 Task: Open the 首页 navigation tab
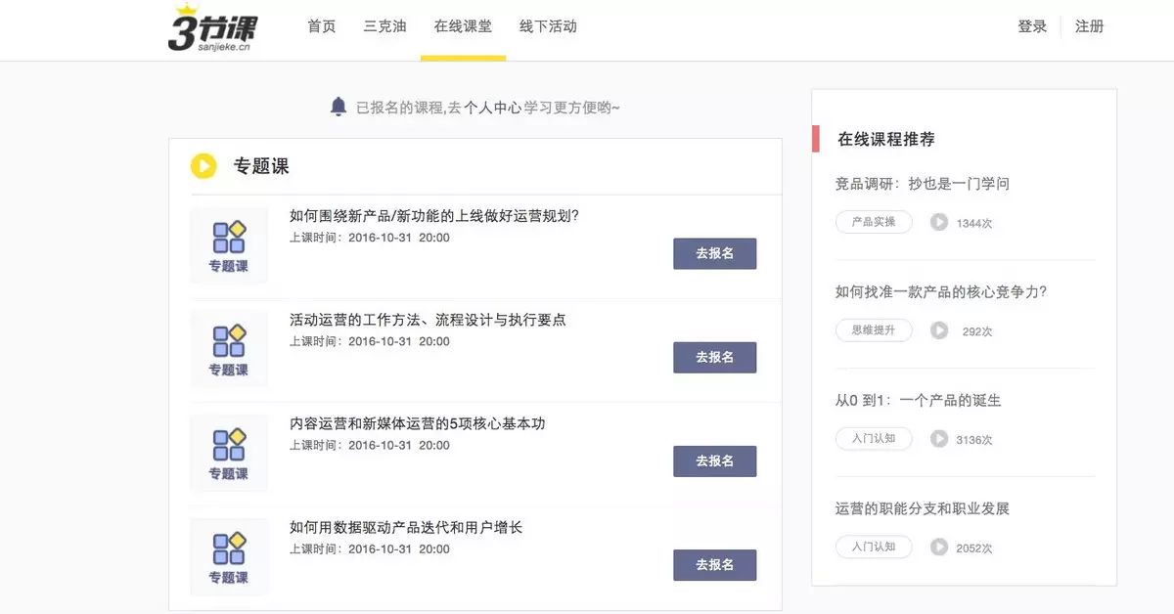(x=322, y=26)
